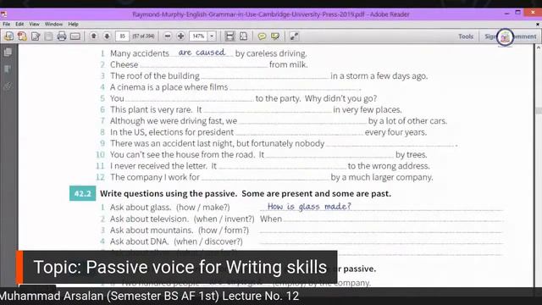The width and height of the screenshot is (542, 305).
Task: Open the Bookmarks side panel
Action: (8, 69)
